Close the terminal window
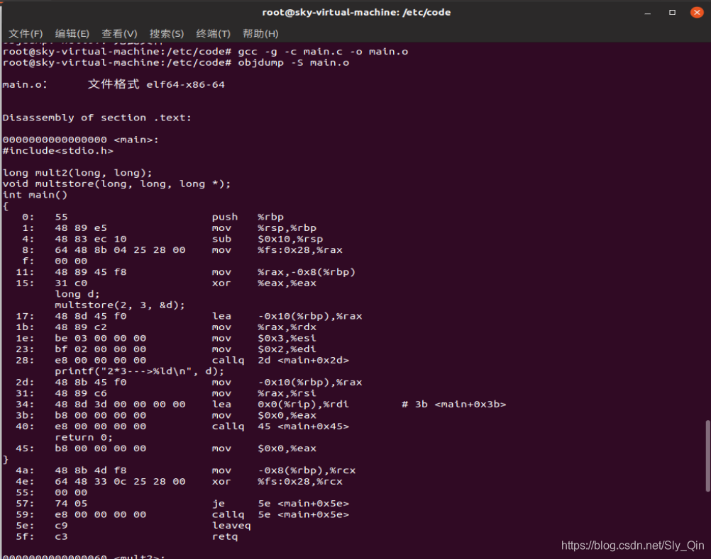The width and height of the screenshot is (711, 559). click(x=697, y=13)
